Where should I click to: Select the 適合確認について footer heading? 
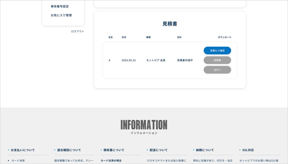[x=69, y=150]
